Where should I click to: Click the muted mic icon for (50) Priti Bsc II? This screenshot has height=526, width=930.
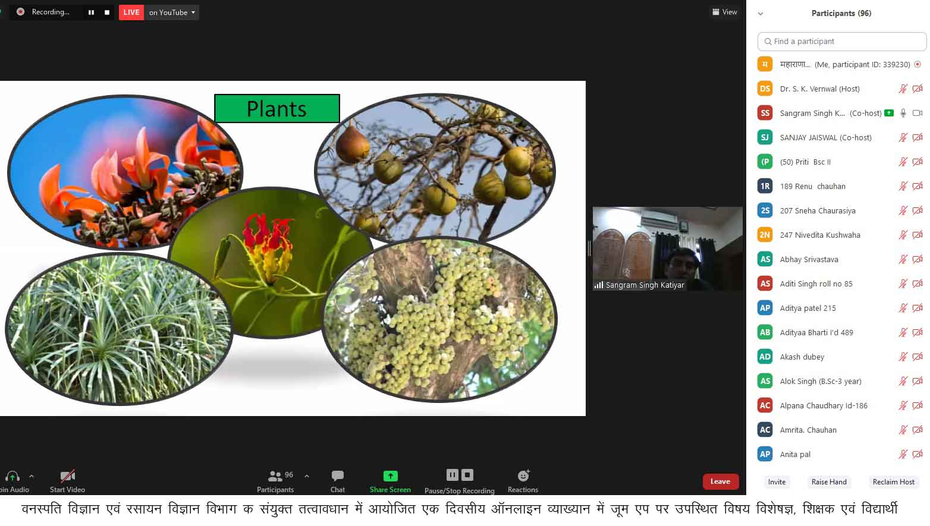pos(903,162)
